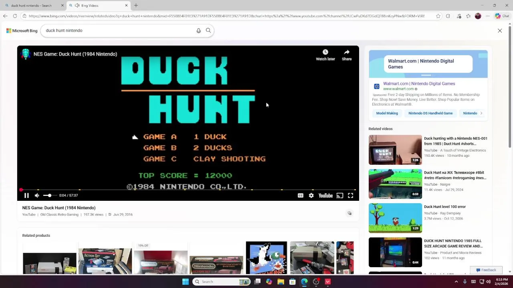The width and height of the screenshot is (513, 288).
Task: Toggle closed captions (CC) on the video
Action: click(301, 196)
